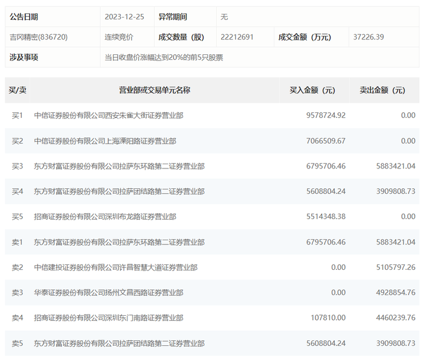This screenshot has width=423, height=358.
Task: Select buy amount 7066509.67
Action: 326,141
